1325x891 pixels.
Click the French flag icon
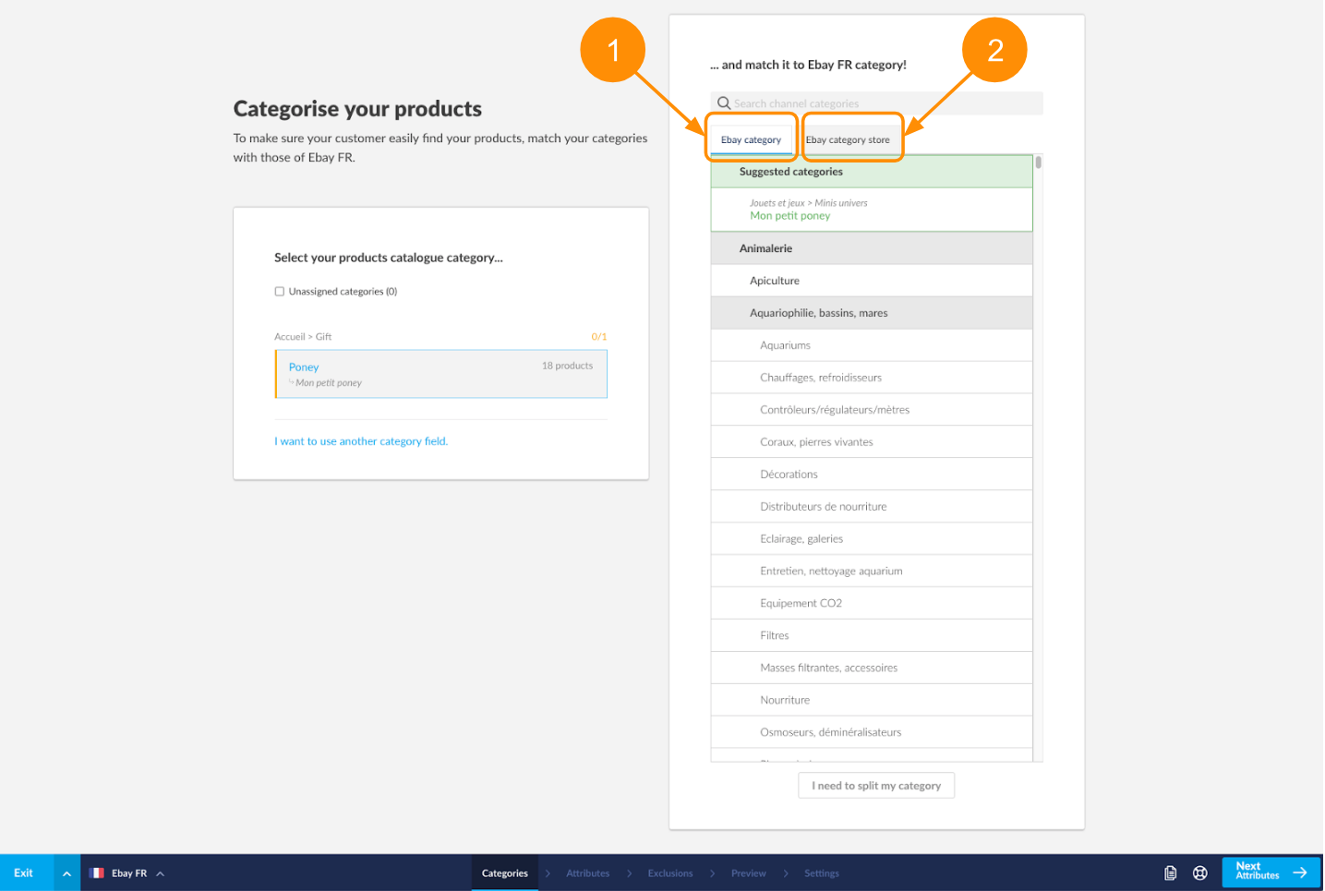(x=97, y=873)
